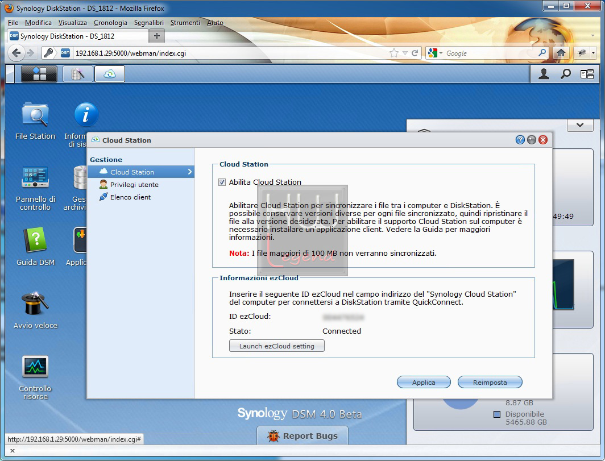
Task: Go to the Firefox home page
Action: 561,53
